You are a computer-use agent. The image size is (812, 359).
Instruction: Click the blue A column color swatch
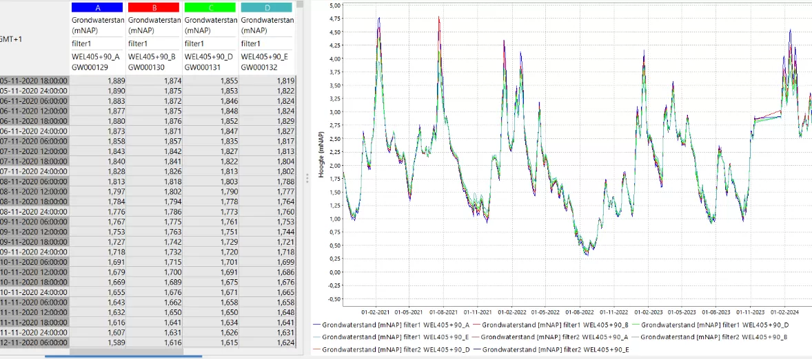pyautogui.click(x=97, y=8)
